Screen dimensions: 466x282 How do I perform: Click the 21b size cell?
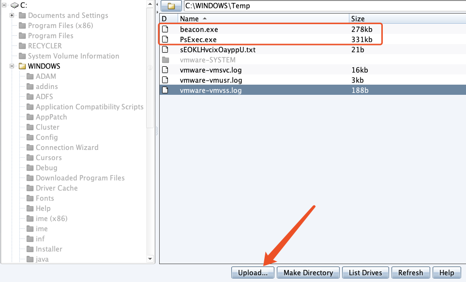(358, 50)
